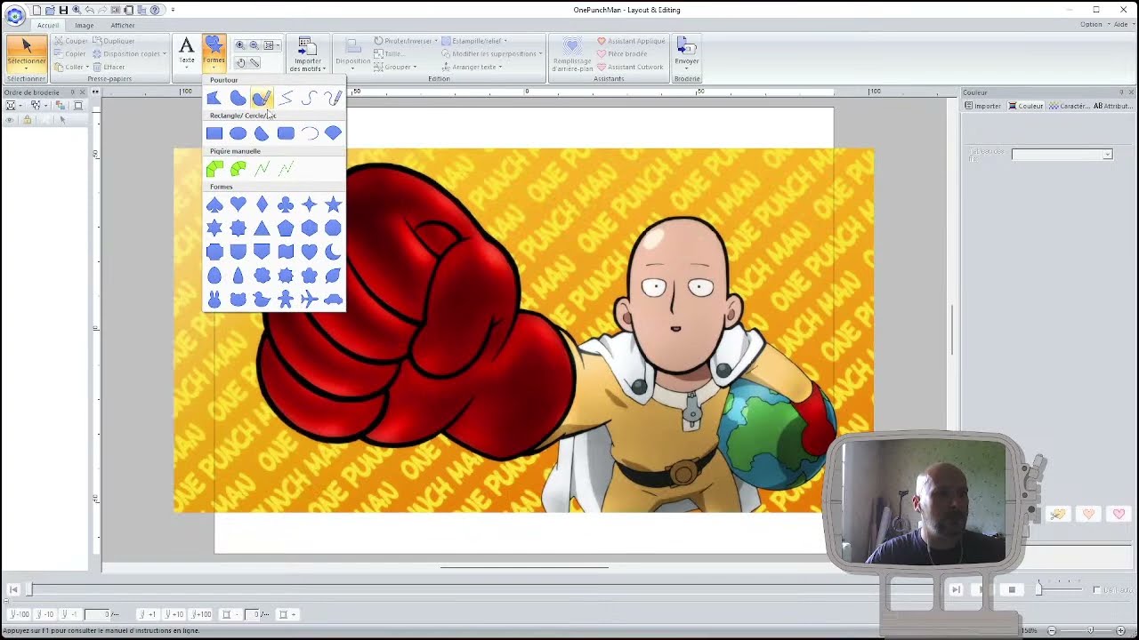Viewport: 1139px width, 640px height.
Task: Click the Pièce brodée button
Action: pos(622,54)
